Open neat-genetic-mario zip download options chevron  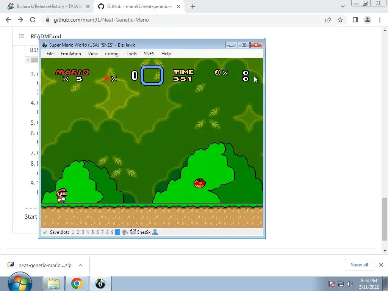tap(81, 265)
